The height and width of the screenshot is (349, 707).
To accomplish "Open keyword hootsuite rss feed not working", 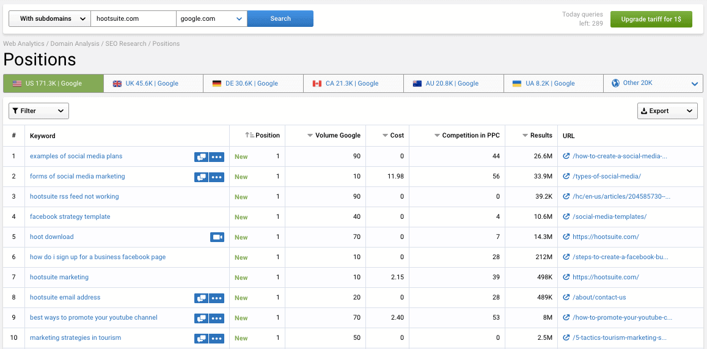I will (x=75, y=197).
